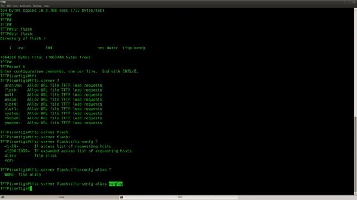The width and height of the screenshot is (357, 200).
Task: Click the 'WORD file alias' help line
Action: pos(23,174)
